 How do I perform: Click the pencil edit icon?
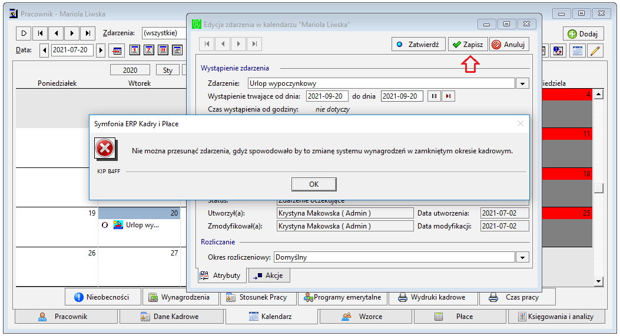[x=595, y=51]
